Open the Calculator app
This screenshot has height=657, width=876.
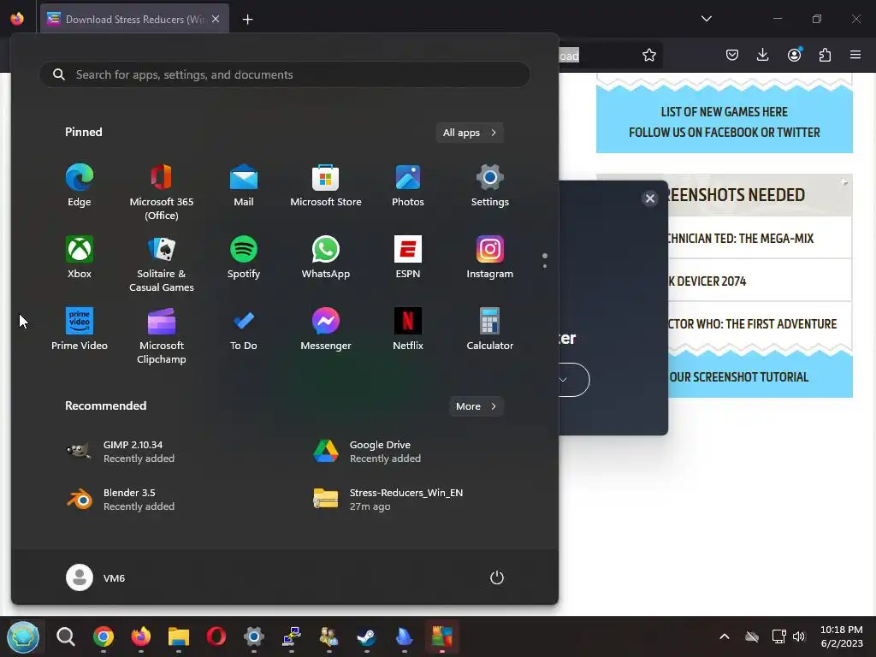pos(490,329)
